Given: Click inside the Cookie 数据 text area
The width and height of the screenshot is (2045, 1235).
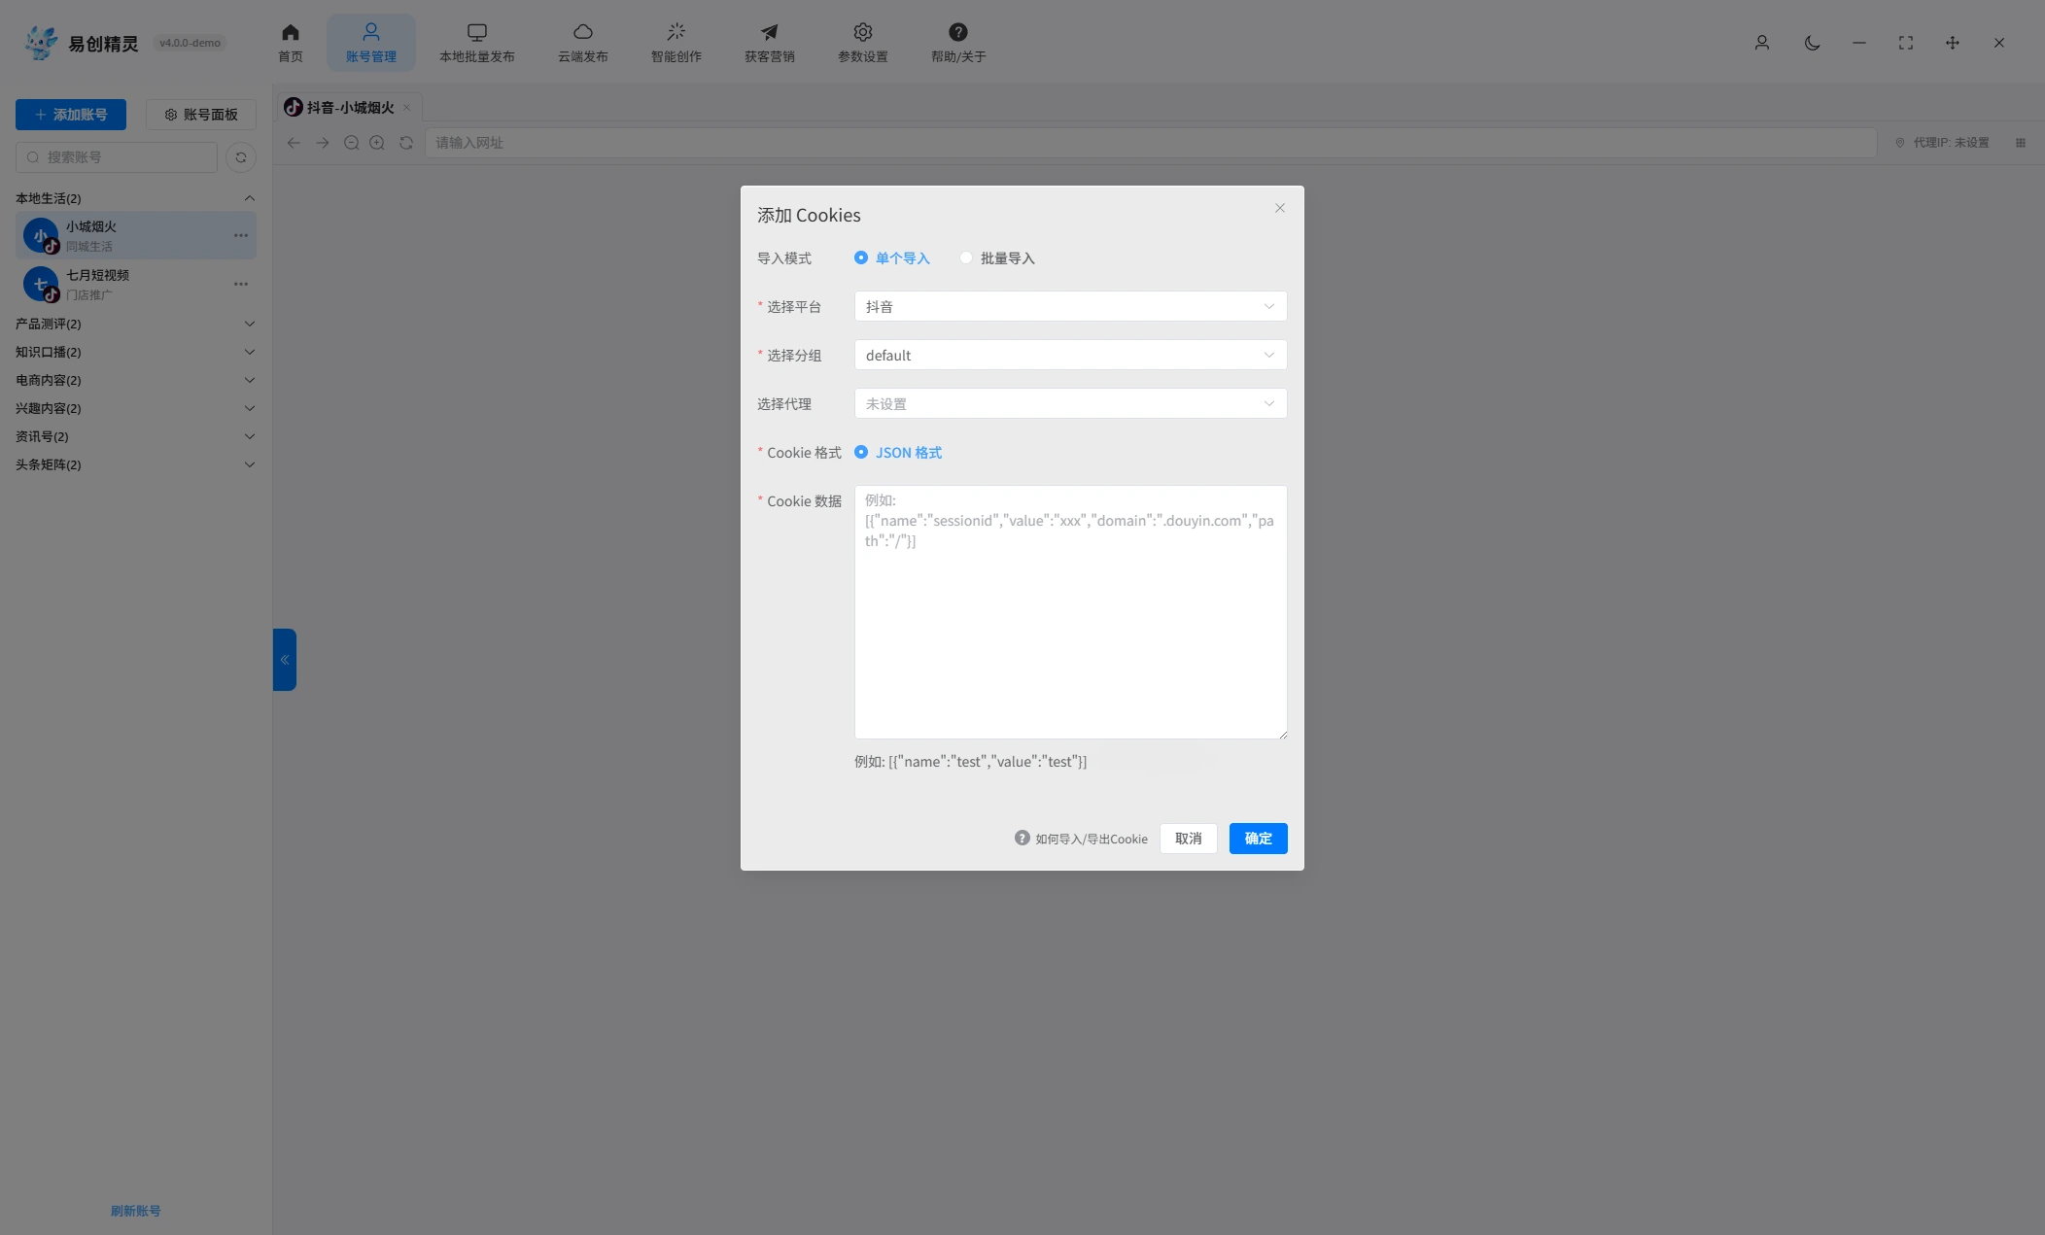Looking at the screenshot, I should 1070,612.
